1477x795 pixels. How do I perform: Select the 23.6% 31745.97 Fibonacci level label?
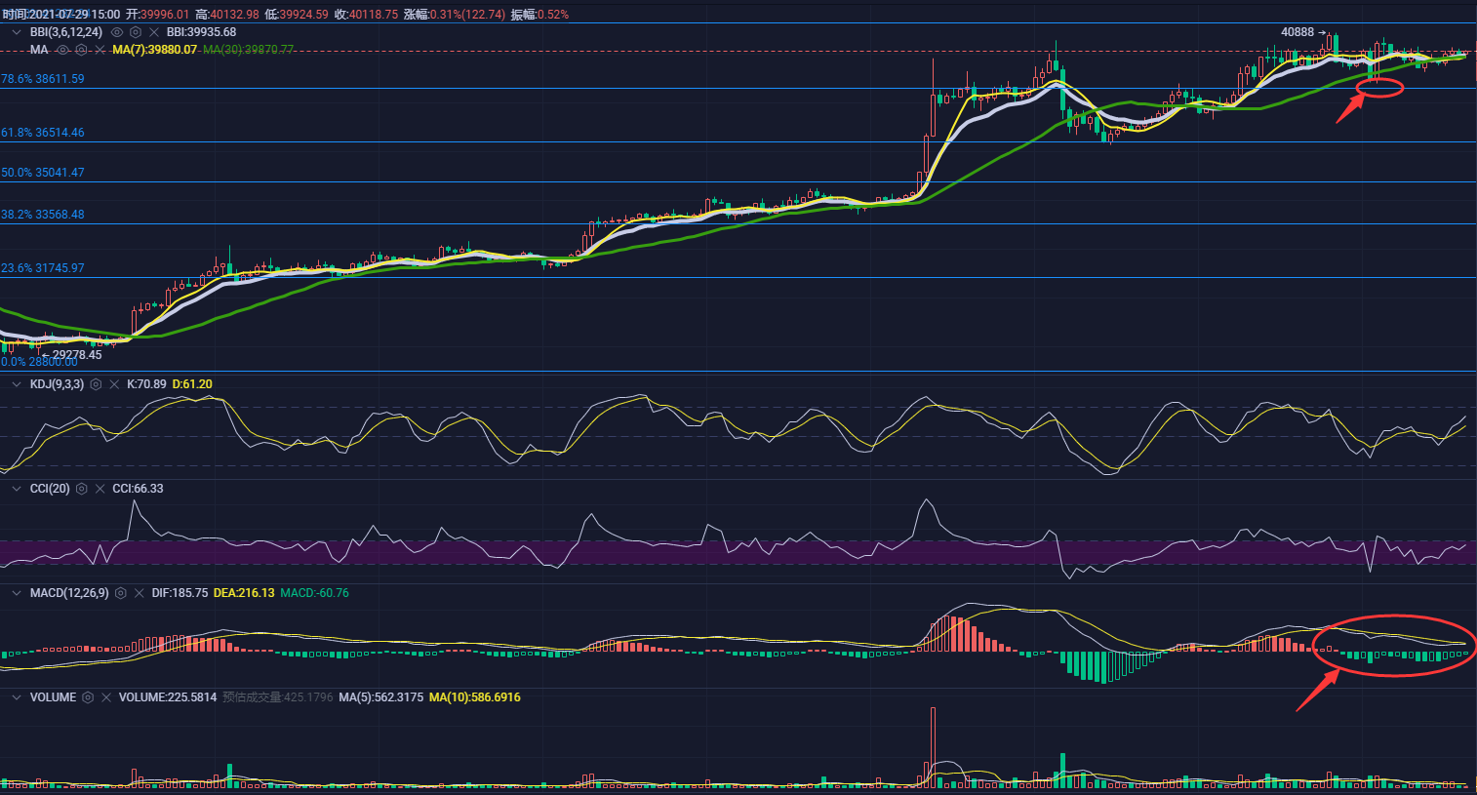(43, 268)
